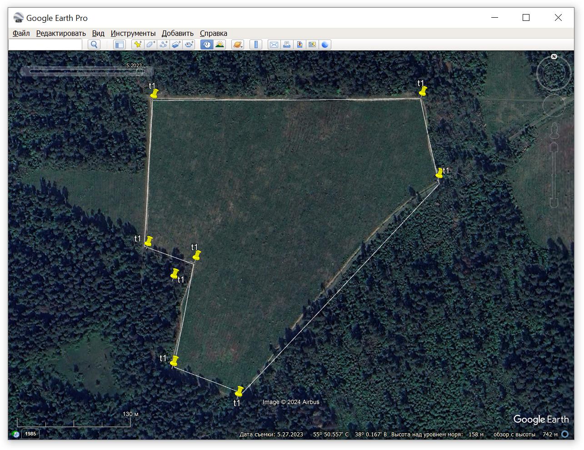This screenshot has width=584, height=450.
Task: Open the planet switcher dropdown
Action: [x=238, y=45]
